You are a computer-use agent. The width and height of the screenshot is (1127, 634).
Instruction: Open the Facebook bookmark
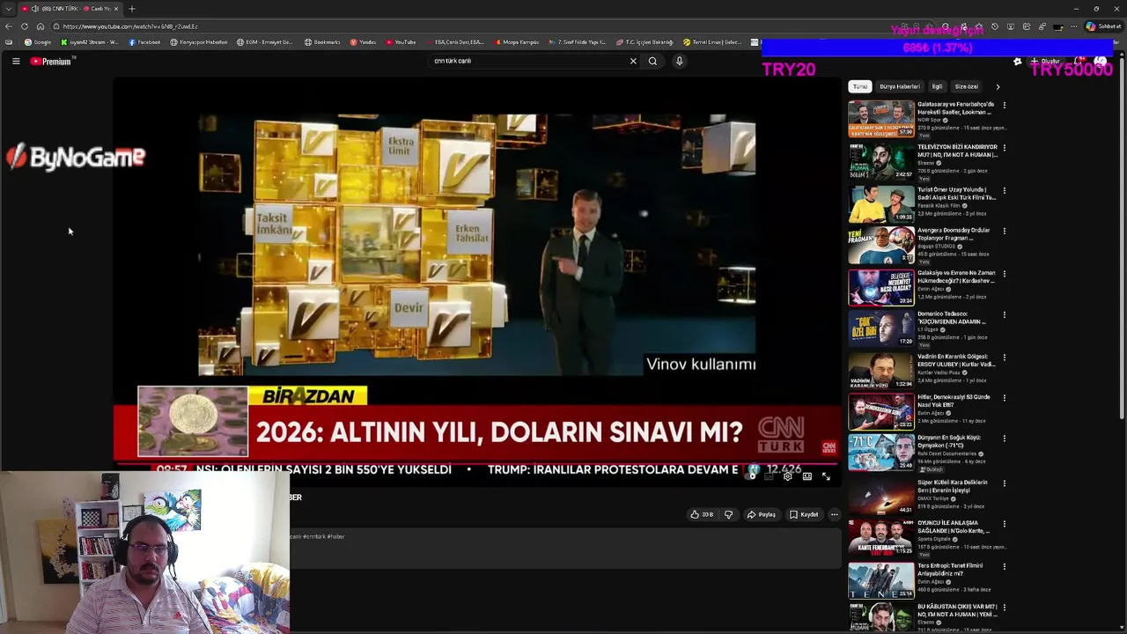pyautogui.click(x=145, y=42)
